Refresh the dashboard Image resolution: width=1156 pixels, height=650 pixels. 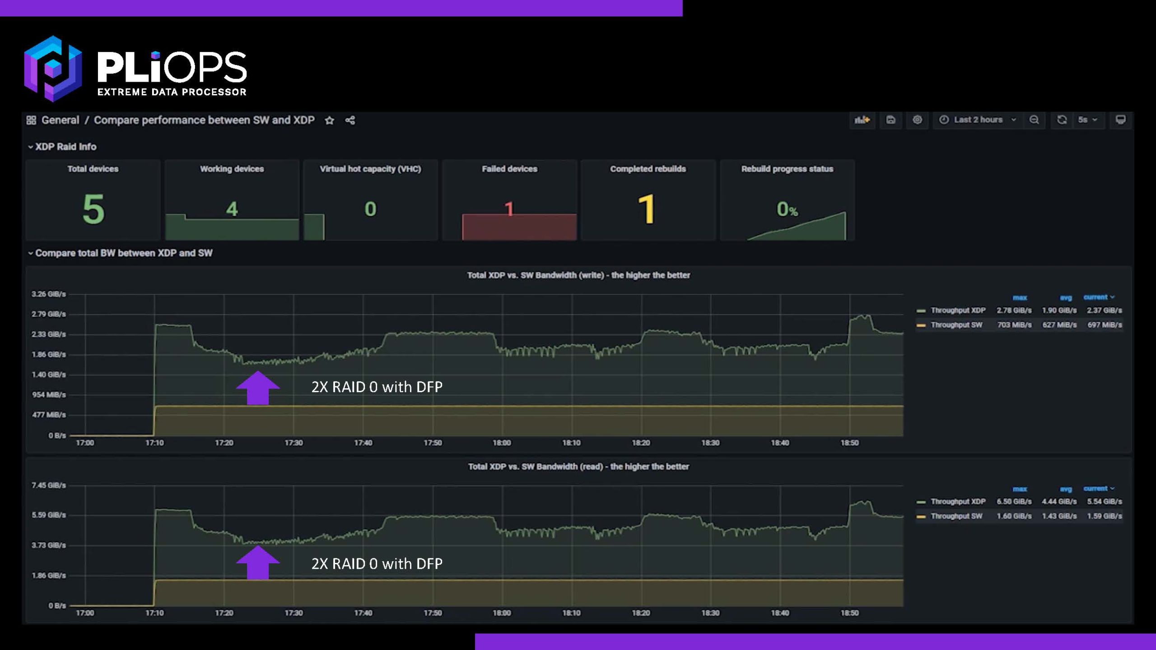click(1062, 120)
